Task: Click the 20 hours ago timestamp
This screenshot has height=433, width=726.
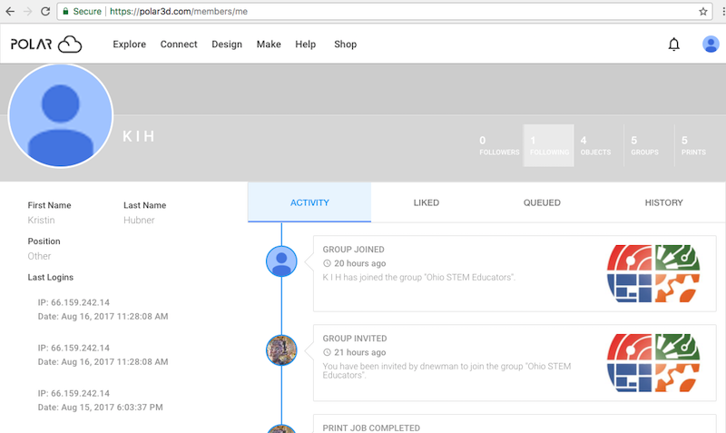Action: click(x=359, y=263)
